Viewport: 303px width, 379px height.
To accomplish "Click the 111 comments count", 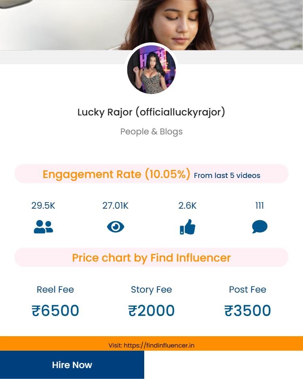I will (260, 206).
